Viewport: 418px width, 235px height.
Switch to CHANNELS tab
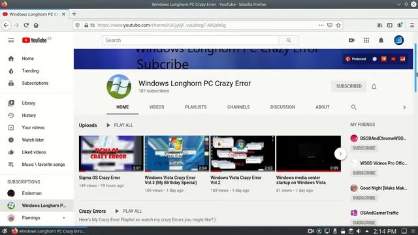(238, 107)
